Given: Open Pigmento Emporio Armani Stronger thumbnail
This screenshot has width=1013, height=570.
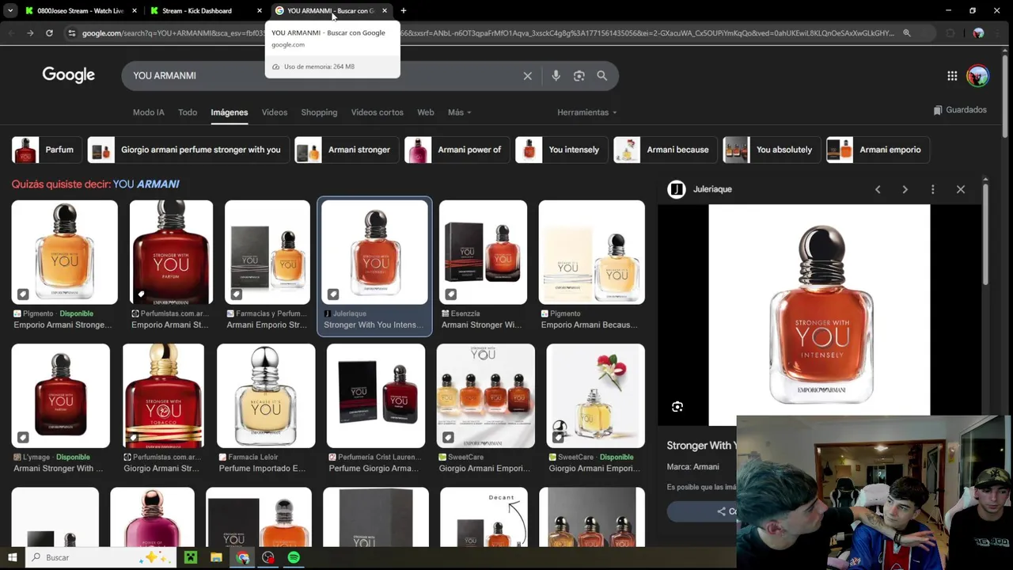Looking at the screenshot, I should 64,253.
